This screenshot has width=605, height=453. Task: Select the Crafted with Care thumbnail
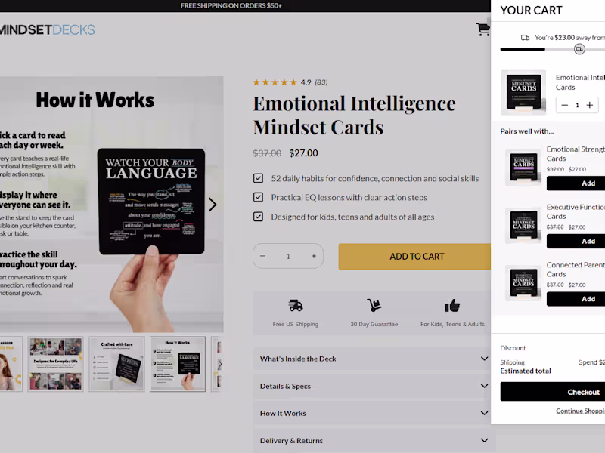click(x=117, y=364)
